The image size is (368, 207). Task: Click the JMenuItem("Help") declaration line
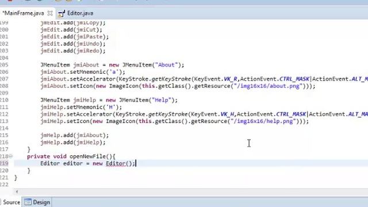click(x=109, y=100)
